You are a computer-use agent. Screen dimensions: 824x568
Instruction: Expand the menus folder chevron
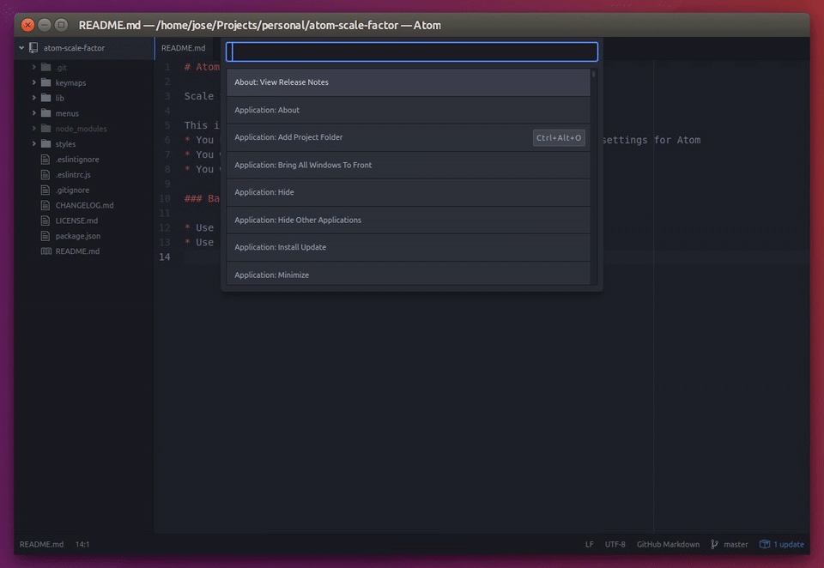pos(34,113)
